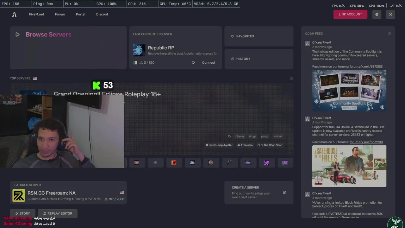Click the gangs tag
The width and height of the screenshot is (405, 228).
pos(265,136)
